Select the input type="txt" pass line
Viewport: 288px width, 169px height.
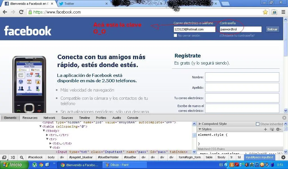click(x=121, y=152)
